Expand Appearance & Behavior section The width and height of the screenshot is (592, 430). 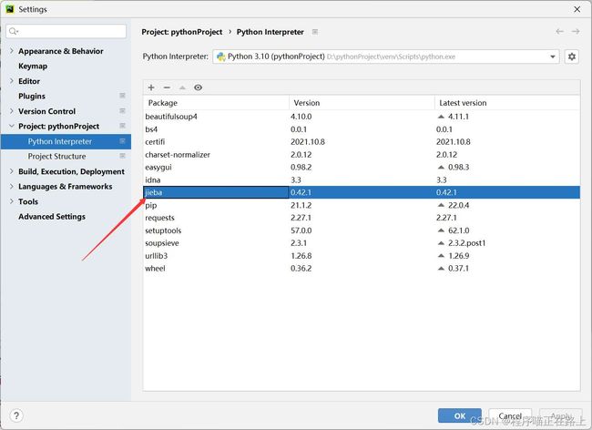point(11,51)
